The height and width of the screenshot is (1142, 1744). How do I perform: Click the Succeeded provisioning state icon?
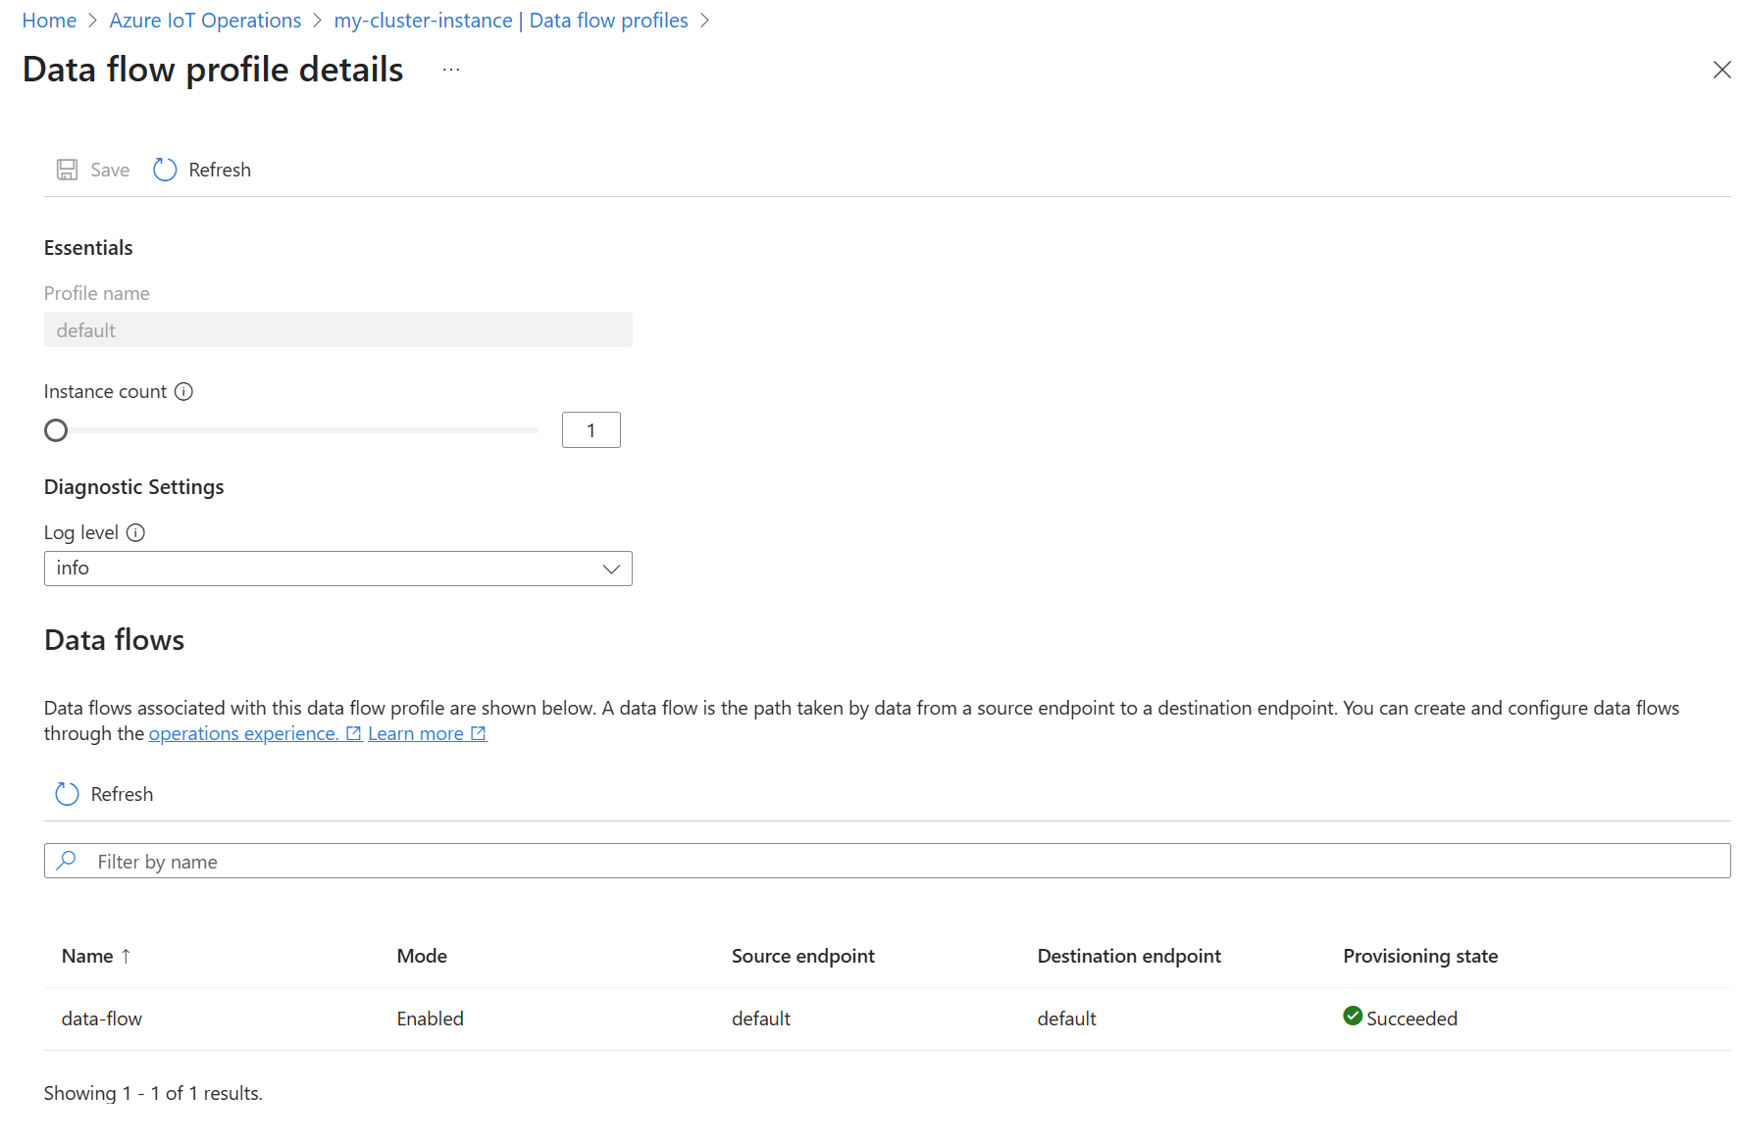pos(1354,1018)
